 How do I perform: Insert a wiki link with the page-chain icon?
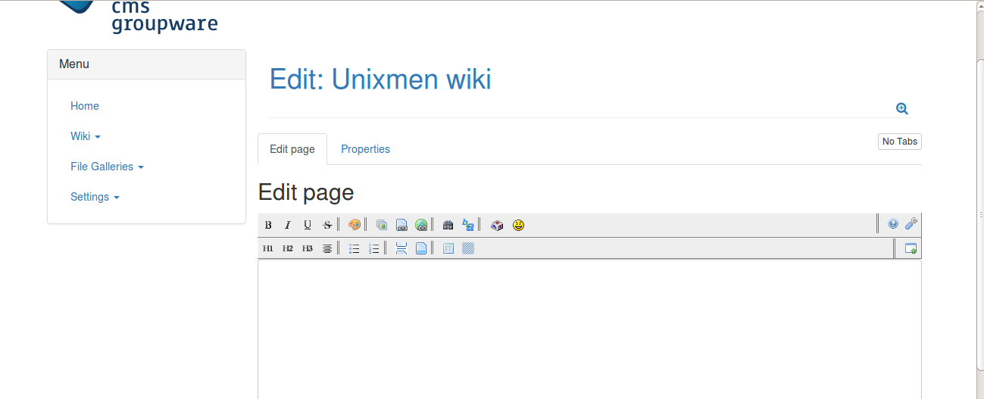tap(401, 225)
